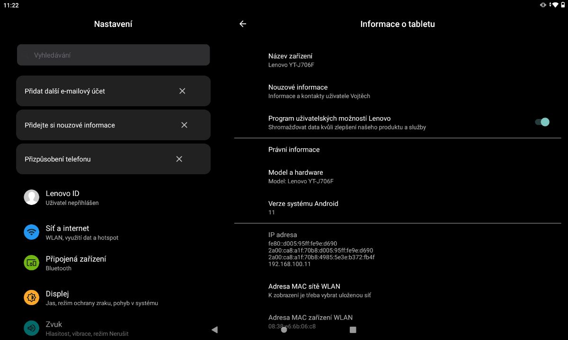Dismiss the add e-mail account suggestion
The width and height of the screenshot is (568, 340).
(182, 91)
